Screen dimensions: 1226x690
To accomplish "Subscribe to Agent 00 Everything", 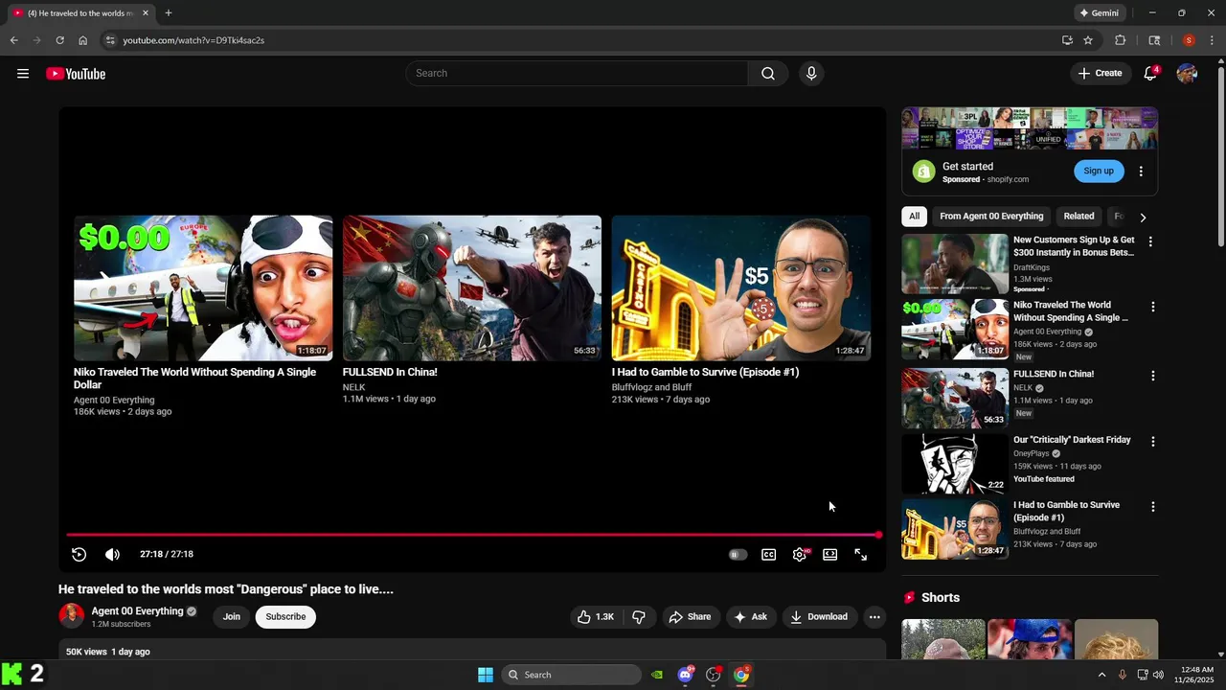I will tap(285, 617).
